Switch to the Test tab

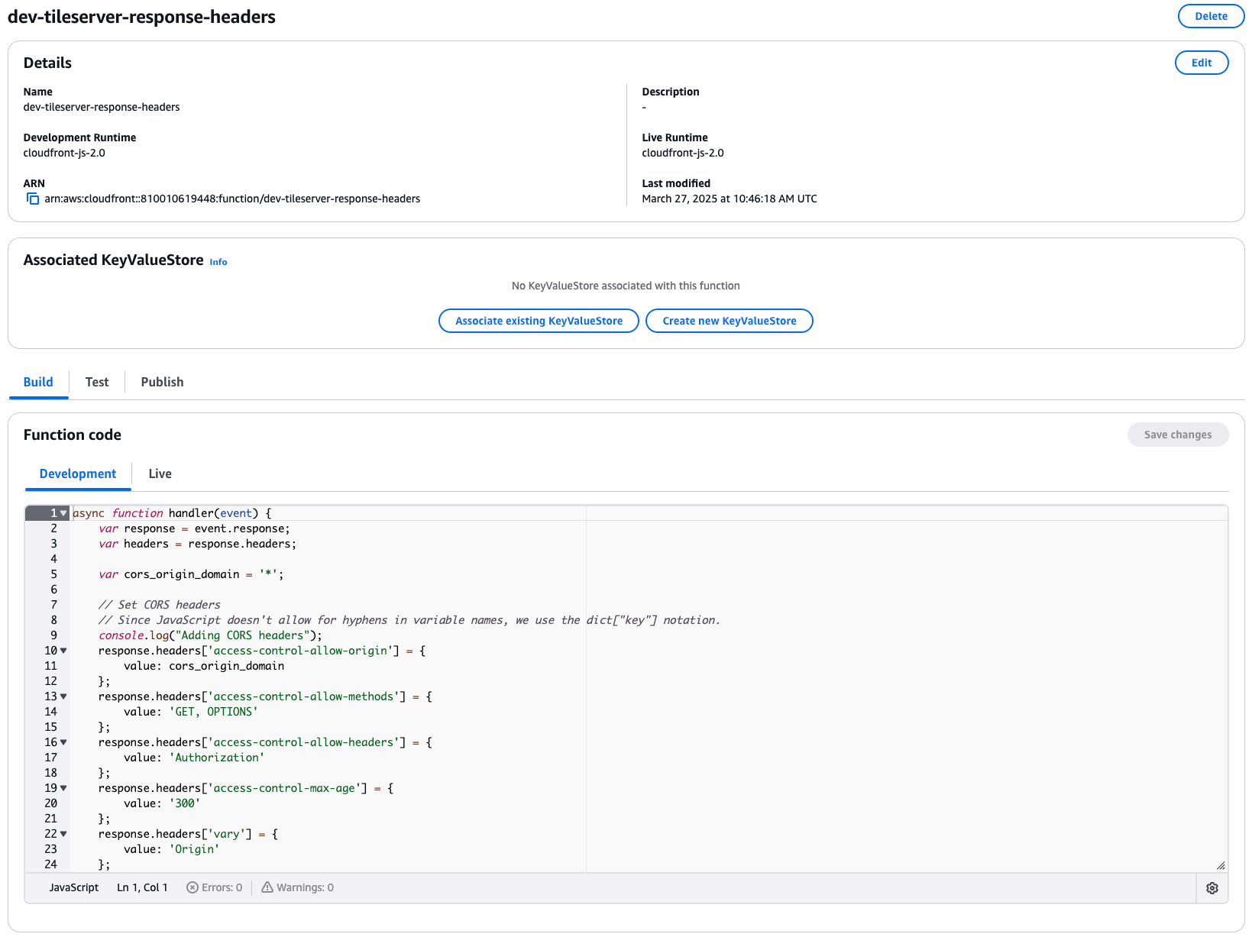(x=97, y=382)
